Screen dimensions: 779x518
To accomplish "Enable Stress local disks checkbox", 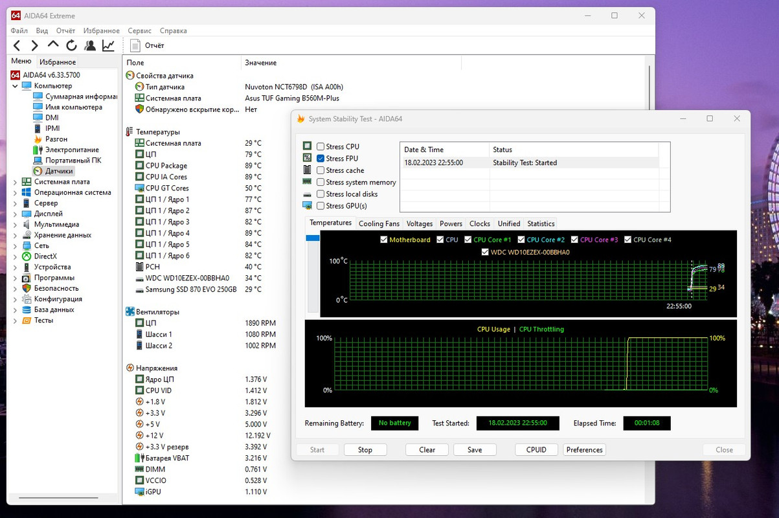I will [x=321, y=194].
